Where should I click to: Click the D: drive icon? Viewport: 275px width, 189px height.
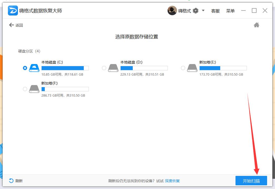click(x=113, y=68)
